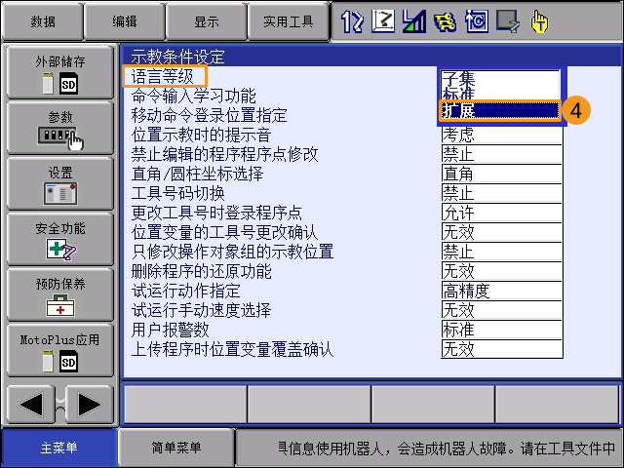Click the manual speed level icon
Screen dimensions: 624x468
tap(413, 21)
